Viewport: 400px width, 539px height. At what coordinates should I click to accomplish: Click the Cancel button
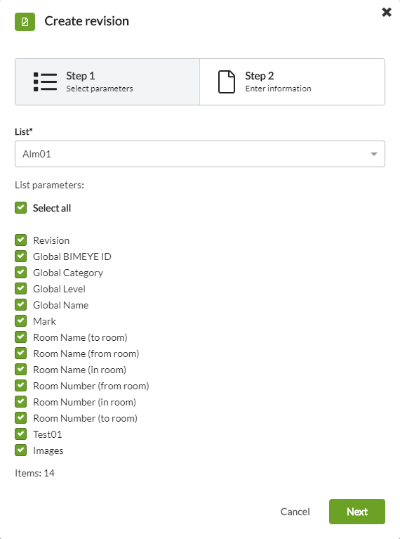295,512
